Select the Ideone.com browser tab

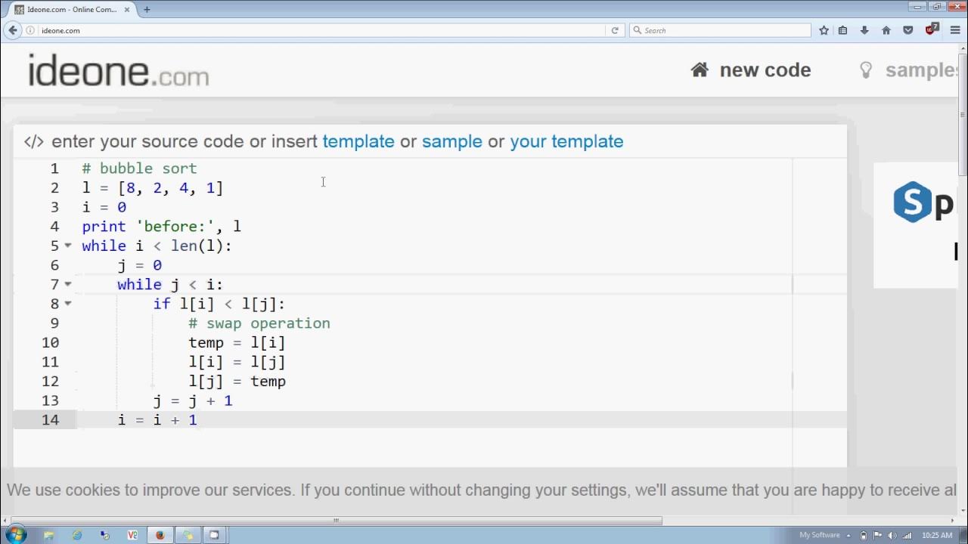tap(72, 10)
